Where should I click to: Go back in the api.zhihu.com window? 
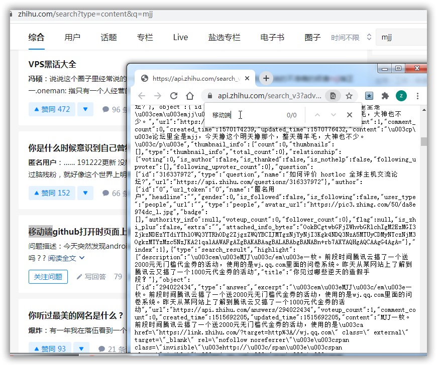tap(142, 96)
